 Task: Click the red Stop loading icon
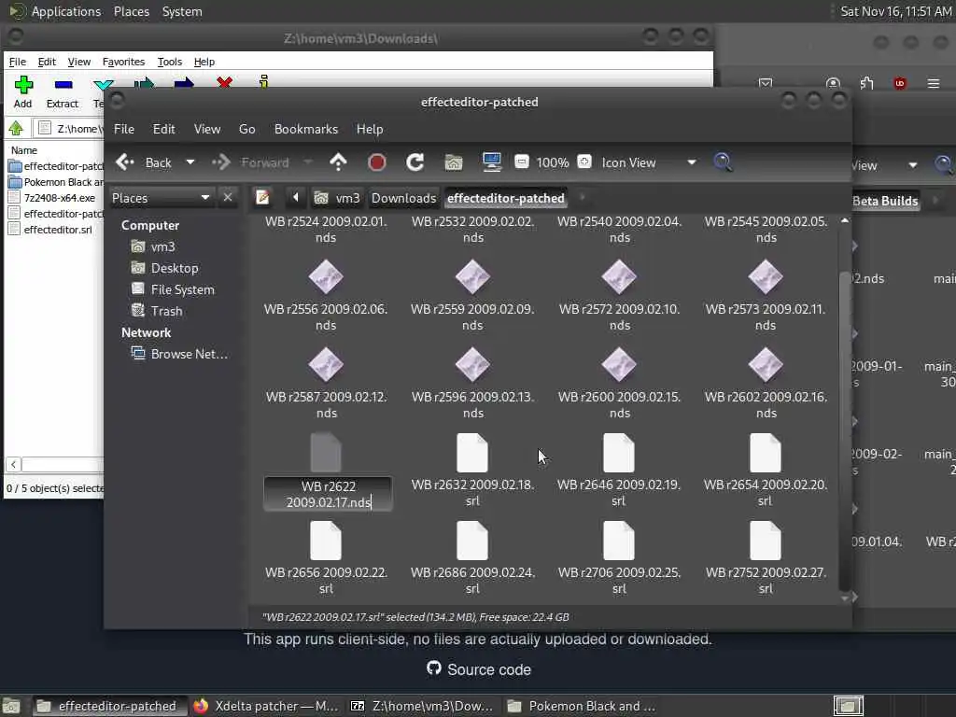pos(377,162)
